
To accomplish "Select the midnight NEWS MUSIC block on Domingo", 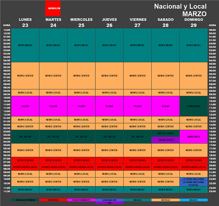I will (193, 45).
